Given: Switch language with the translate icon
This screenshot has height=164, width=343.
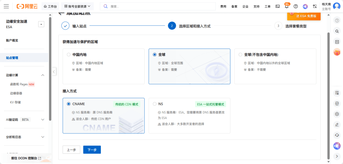Looking at the screenshot, I should pos(315,6).
